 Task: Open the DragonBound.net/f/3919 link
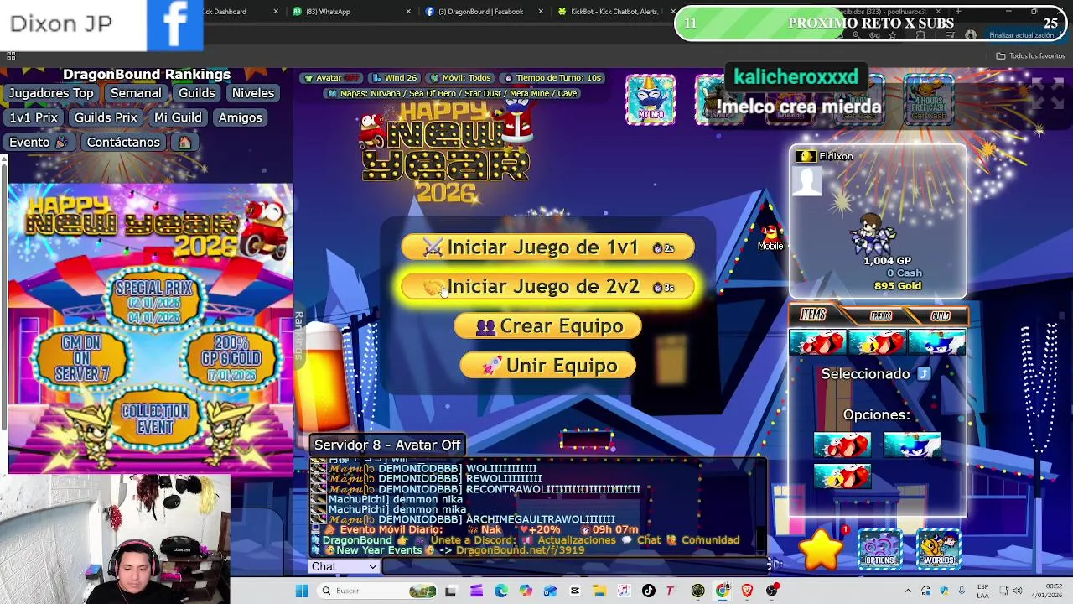520,550
